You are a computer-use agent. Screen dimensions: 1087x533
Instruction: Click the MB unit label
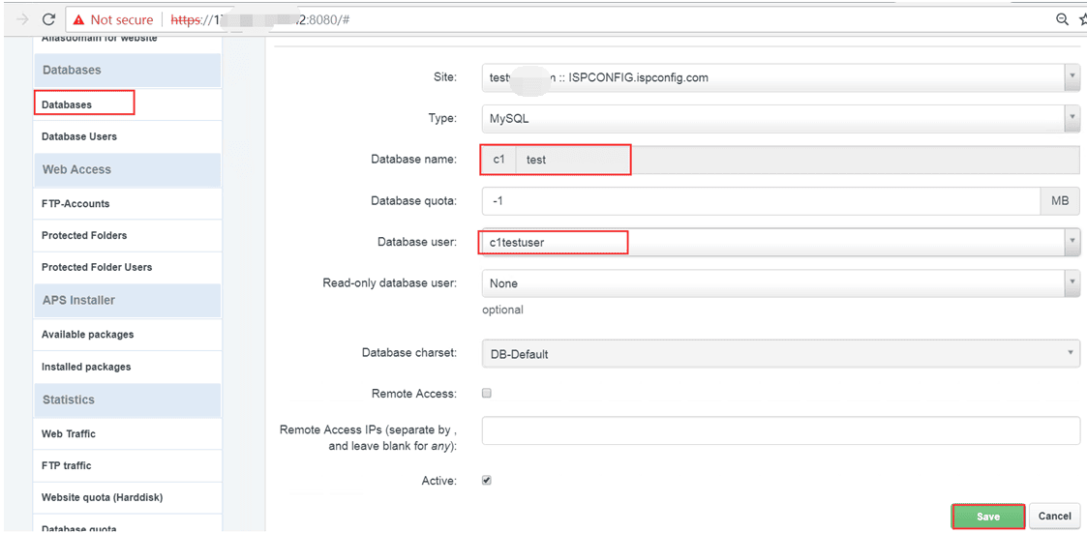click(1061, 201)
